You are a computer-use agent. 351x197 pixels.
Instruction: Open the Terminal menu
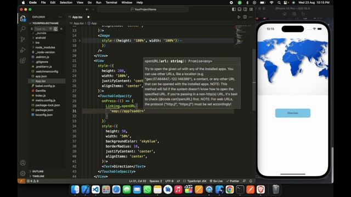111,3
